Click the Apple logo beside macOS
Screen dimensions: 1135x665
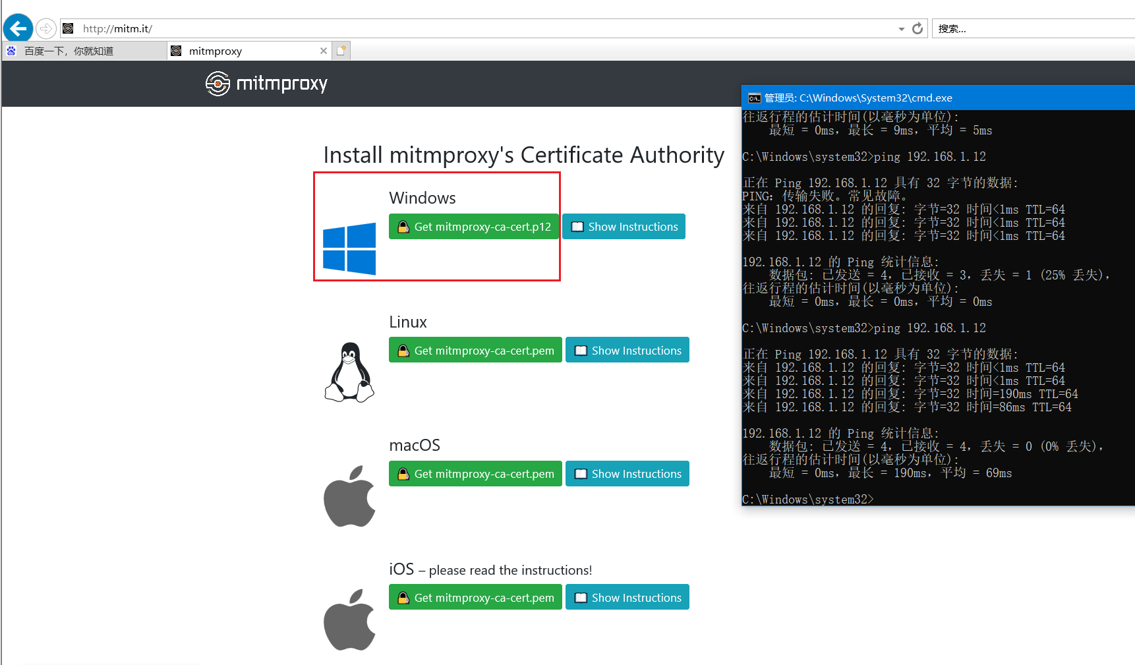(x=349, y=496)
